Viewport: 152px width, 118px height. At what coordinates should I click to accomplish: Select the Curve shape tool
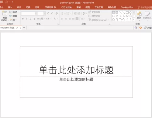pos(124,19)
